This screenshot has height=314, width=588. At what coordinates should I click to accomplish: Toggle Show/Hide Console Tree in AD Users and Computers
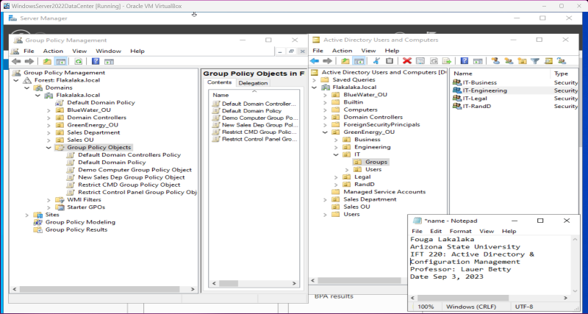[x=359, y=61]
